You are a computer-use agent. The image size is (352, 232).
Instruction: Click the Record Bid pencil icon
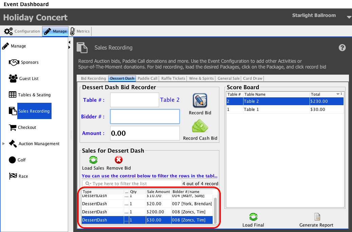coord(200,101)
